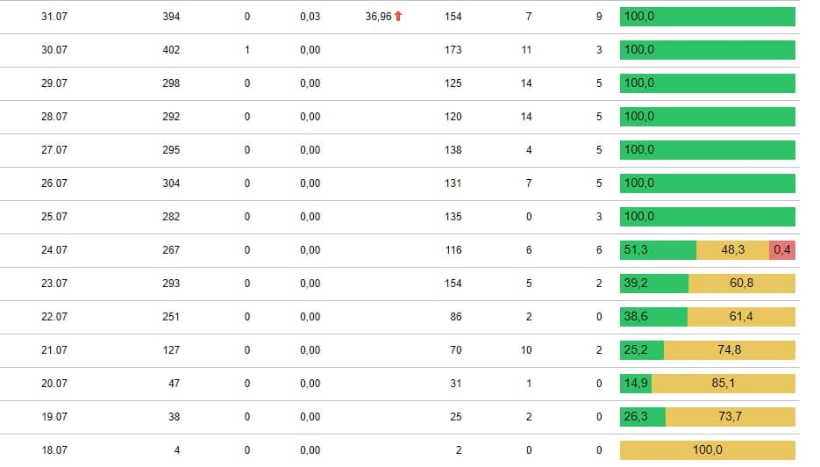Screen dimensions: 820x467
Task: Click the yellow 85,1 segment for 20.07
Action: (724, 384)
